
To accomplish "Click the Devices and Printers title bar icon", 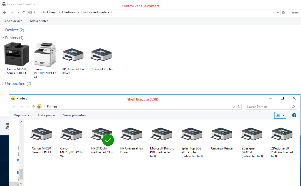I will 4,4.
